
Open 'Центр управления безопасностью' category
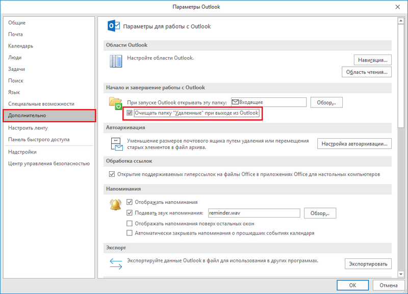pyautogui.click(x=49, y=164)
